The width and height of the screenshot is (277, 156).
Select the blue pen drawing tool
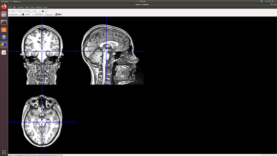[43, 11]
